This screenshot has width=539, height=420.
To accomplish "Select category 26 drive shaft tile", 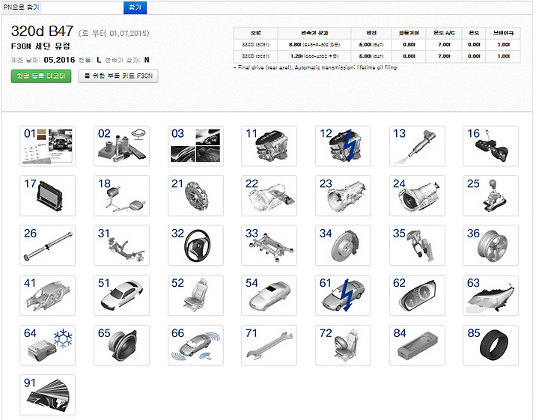I will tap(47, 246).
